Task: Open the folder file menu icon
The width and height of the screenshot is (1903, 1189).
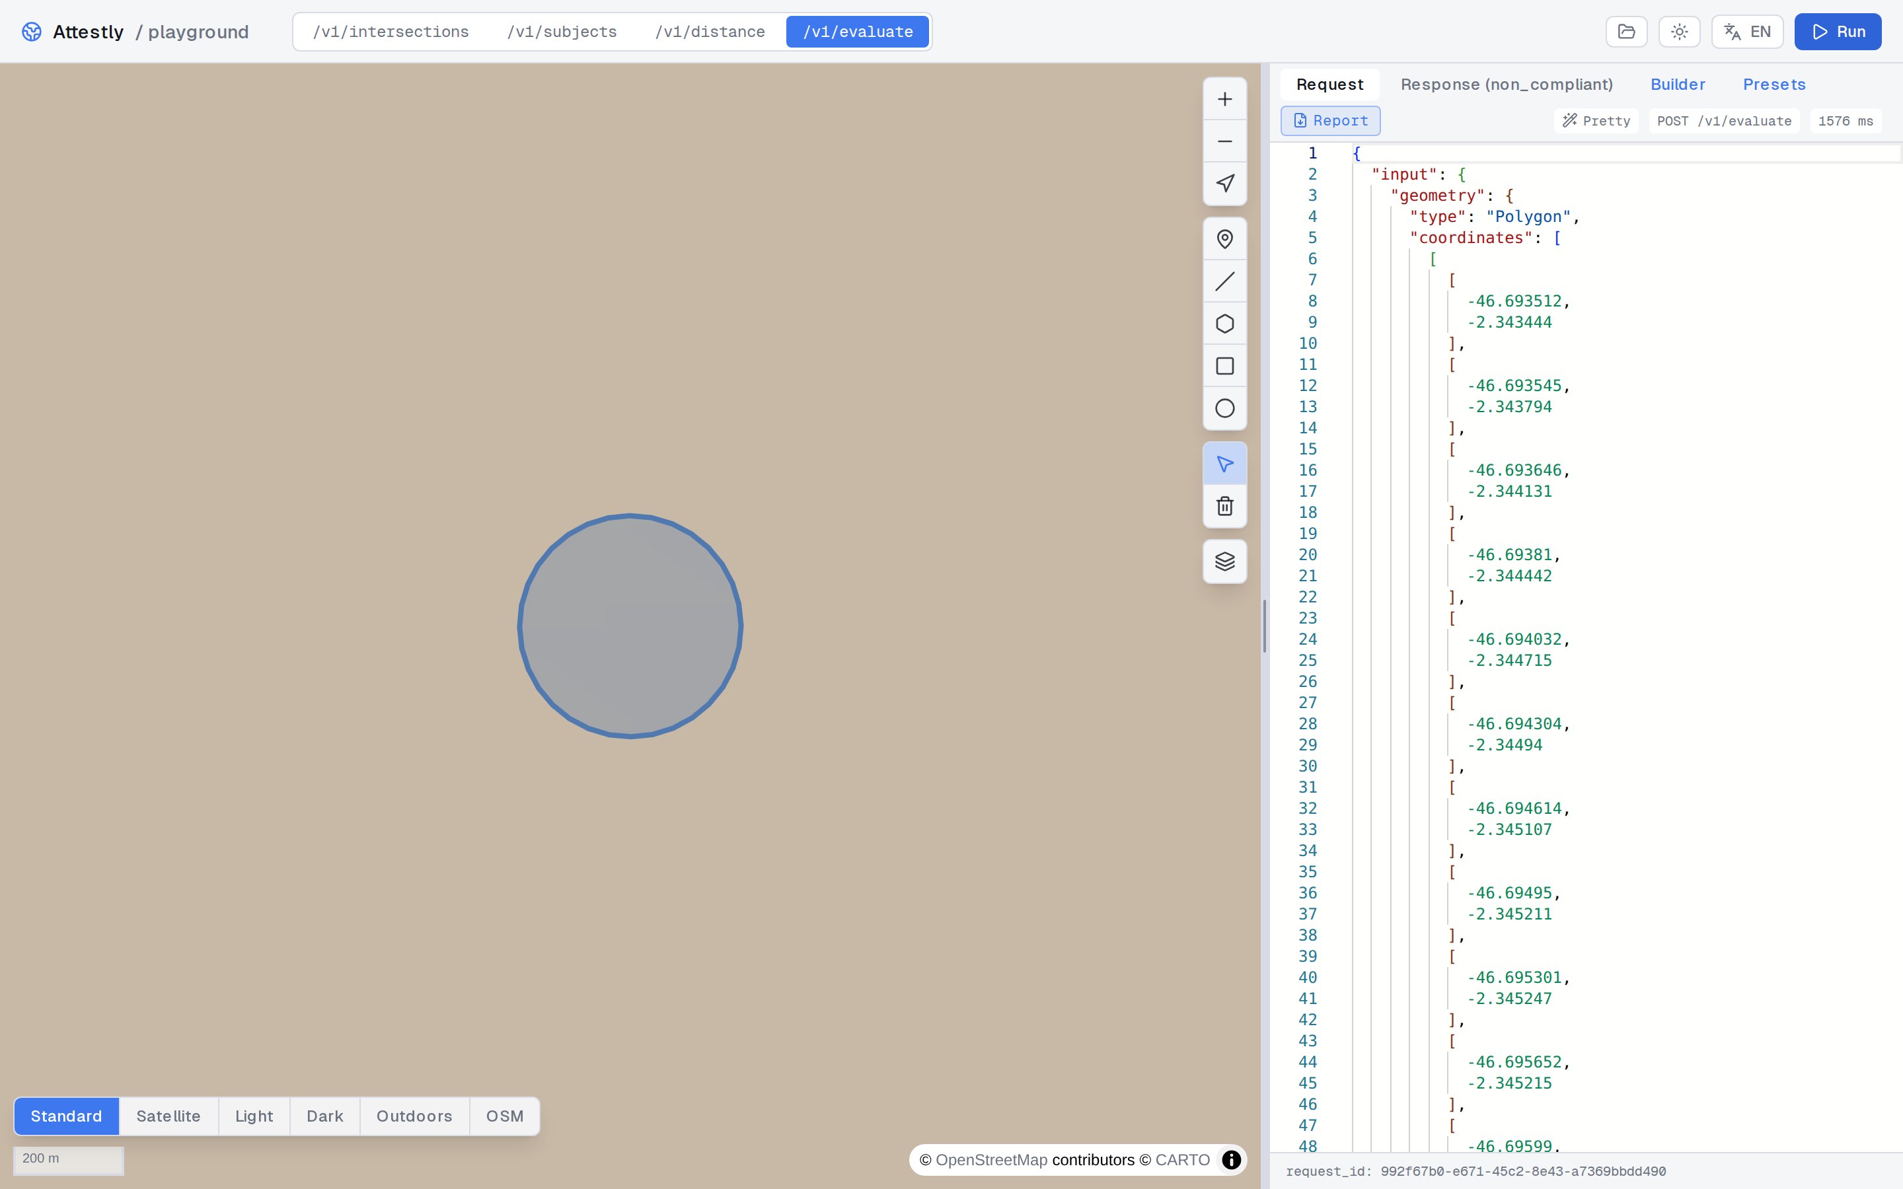Action: 1626,32
